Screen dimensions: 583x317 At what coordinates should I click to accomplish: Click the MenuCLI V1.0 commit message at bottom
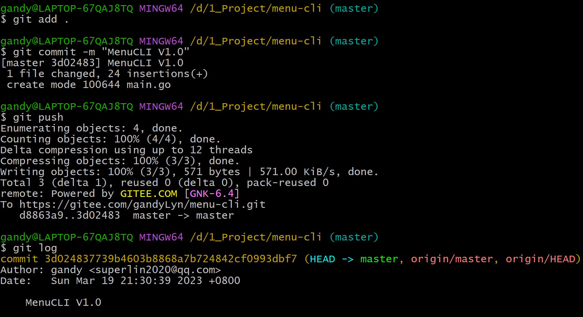[x=63, y=303]
